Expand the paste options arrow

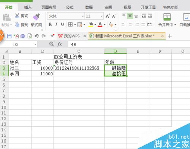click(11, 25)
